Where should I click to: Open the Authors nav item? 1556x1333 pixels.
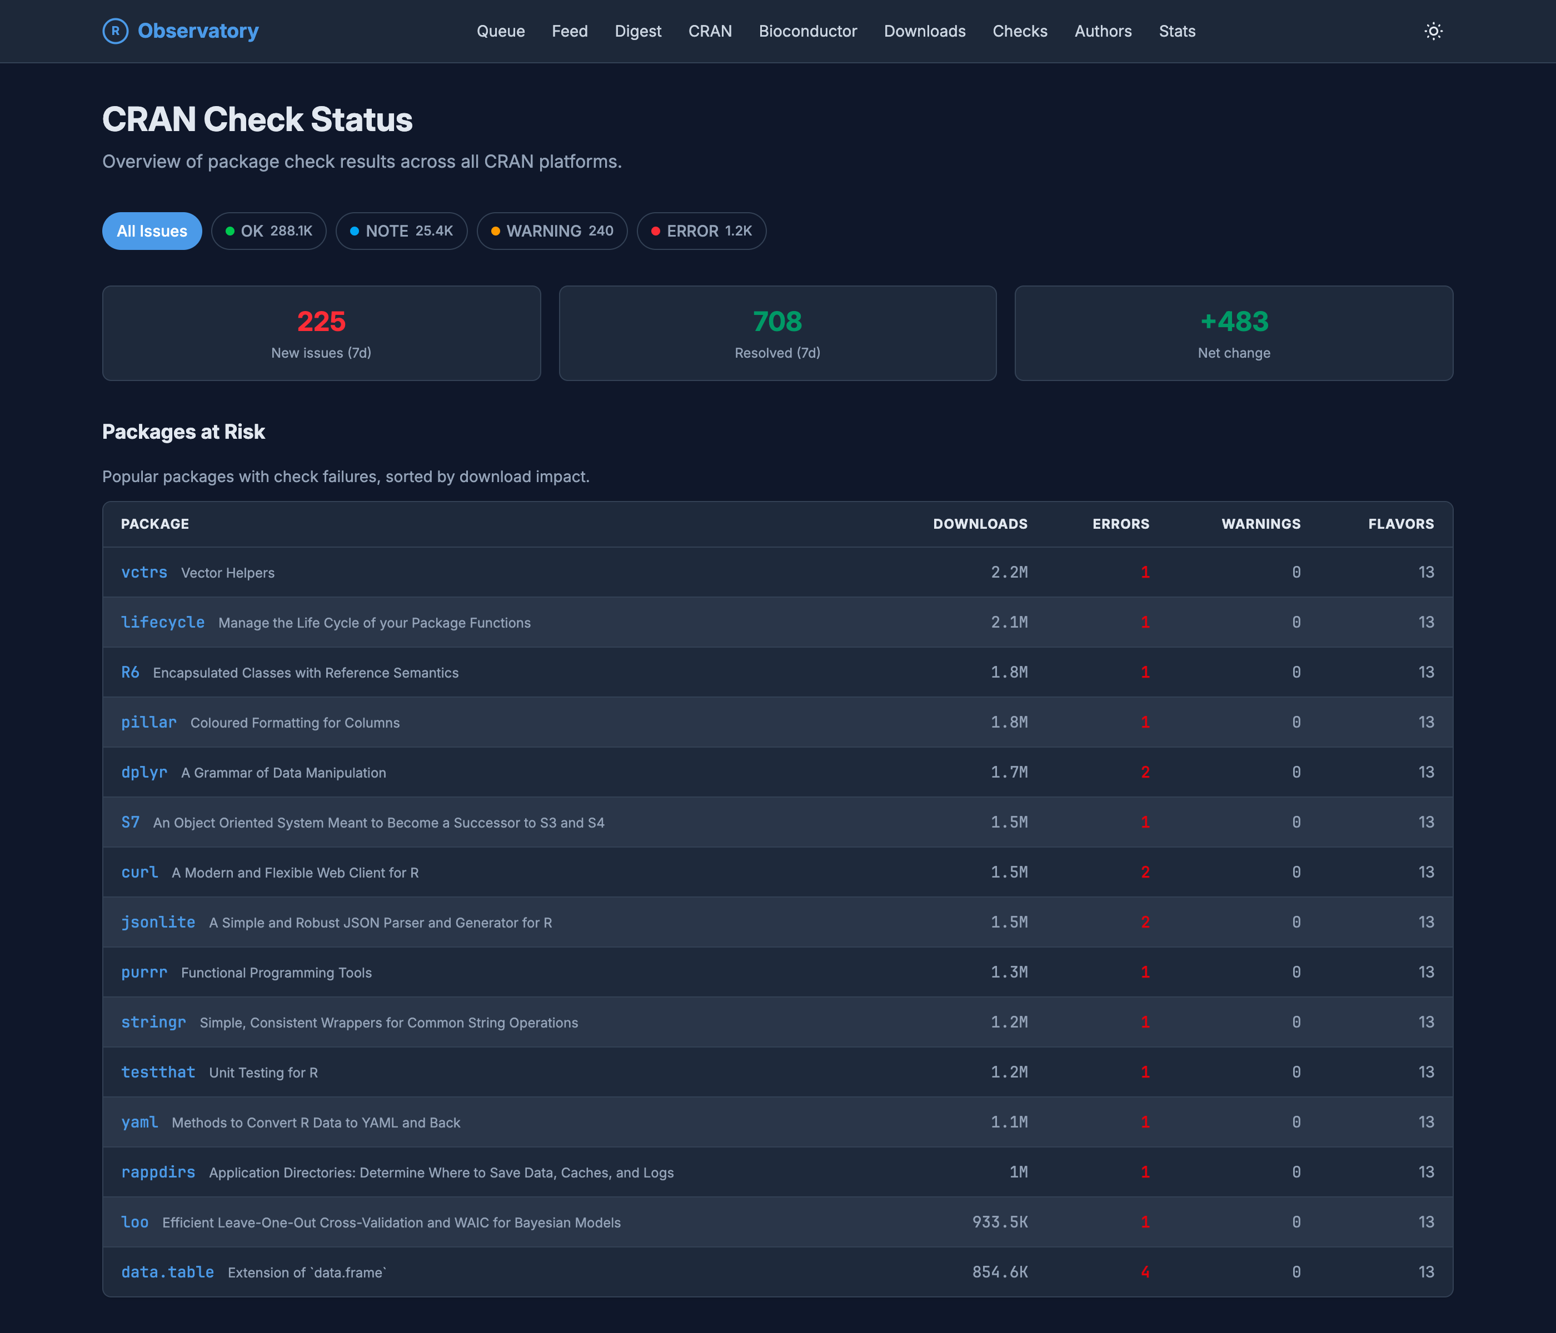(1103, 32)
